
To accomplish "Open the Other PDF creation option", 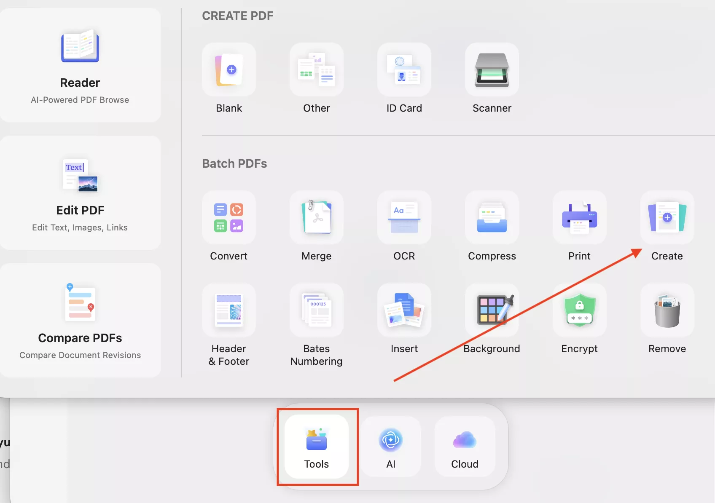I will 316,70.
